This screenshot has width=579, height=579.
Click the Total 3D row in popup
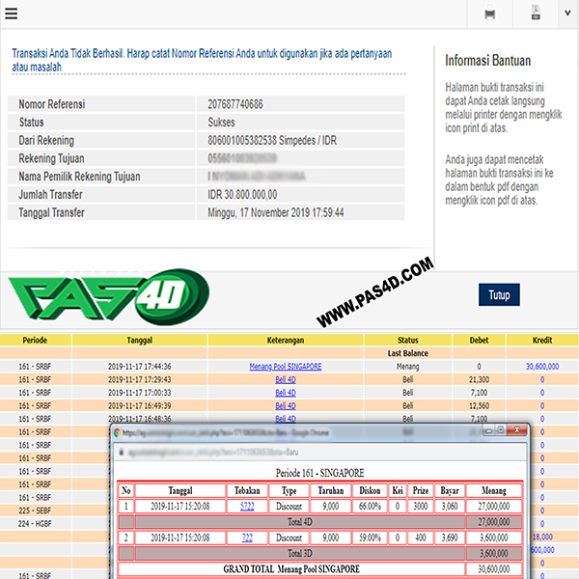coord(319,553)
